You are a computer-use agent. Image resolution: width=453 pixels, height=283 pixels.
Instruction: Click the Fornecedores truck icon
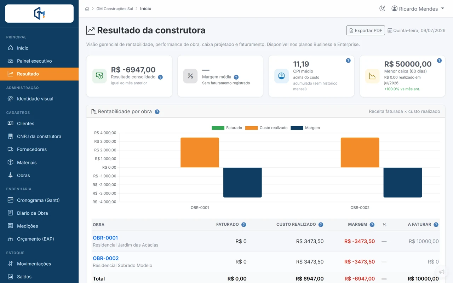(10, 149)
